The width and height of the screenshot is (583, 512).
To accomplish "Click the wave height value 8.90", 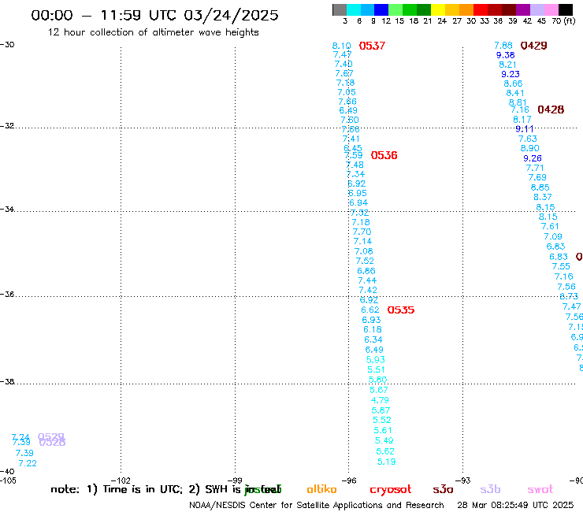I will pyautogui.click(x=530, y=148).
